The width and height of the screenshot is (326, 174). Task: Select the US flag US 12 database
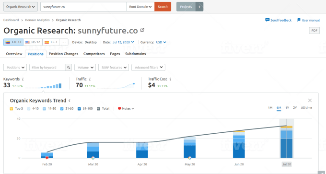[x=33, y=42]
